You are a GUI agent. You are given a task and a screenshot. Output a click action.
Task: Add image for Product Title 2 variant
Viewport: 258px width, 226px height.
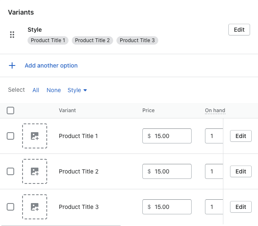click(x=35, y=171)
